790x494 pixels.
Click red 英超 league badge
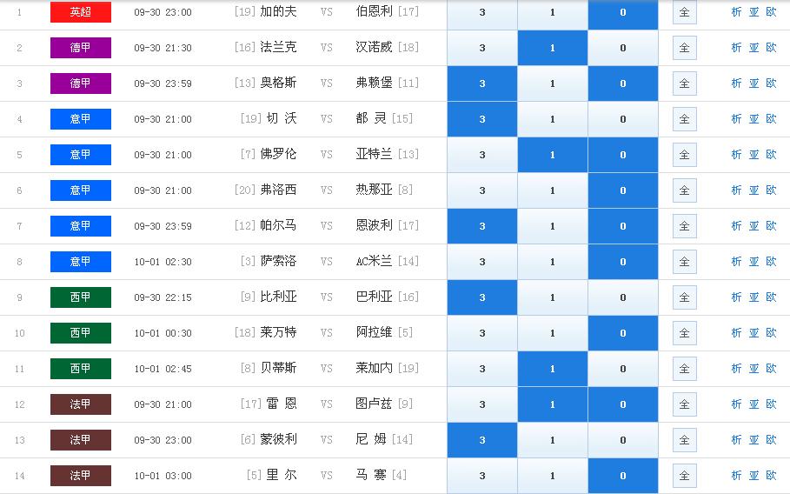click(81, 12)
